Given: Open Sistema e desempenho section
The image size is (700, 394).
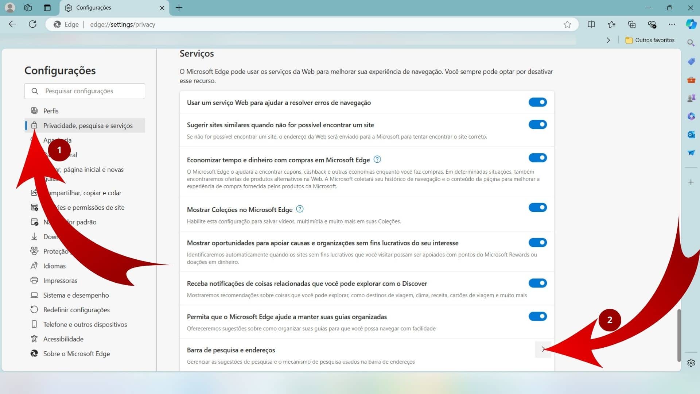Looking at the screenshot, I should (x=85, y=295).
